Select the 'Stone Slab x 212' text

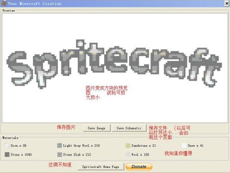(77, 154)
